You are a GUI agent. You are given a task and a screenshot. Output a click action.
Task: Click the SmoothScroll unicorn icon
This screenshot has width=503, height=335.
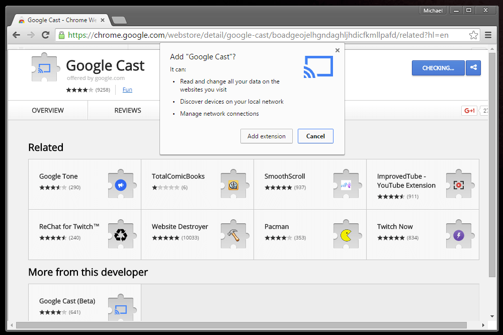tap(346, 184)
